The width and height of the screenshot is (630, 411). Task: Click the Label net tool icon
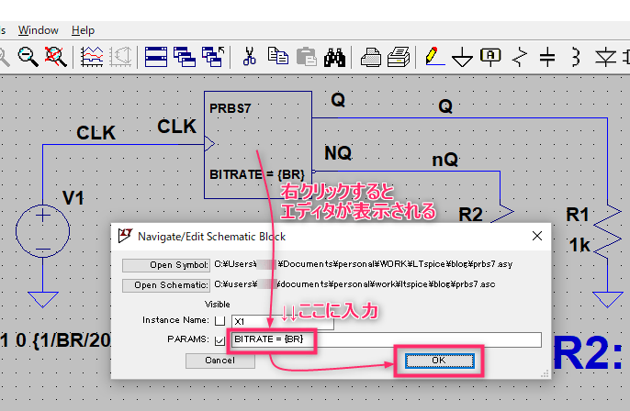[x=491, y=56]
